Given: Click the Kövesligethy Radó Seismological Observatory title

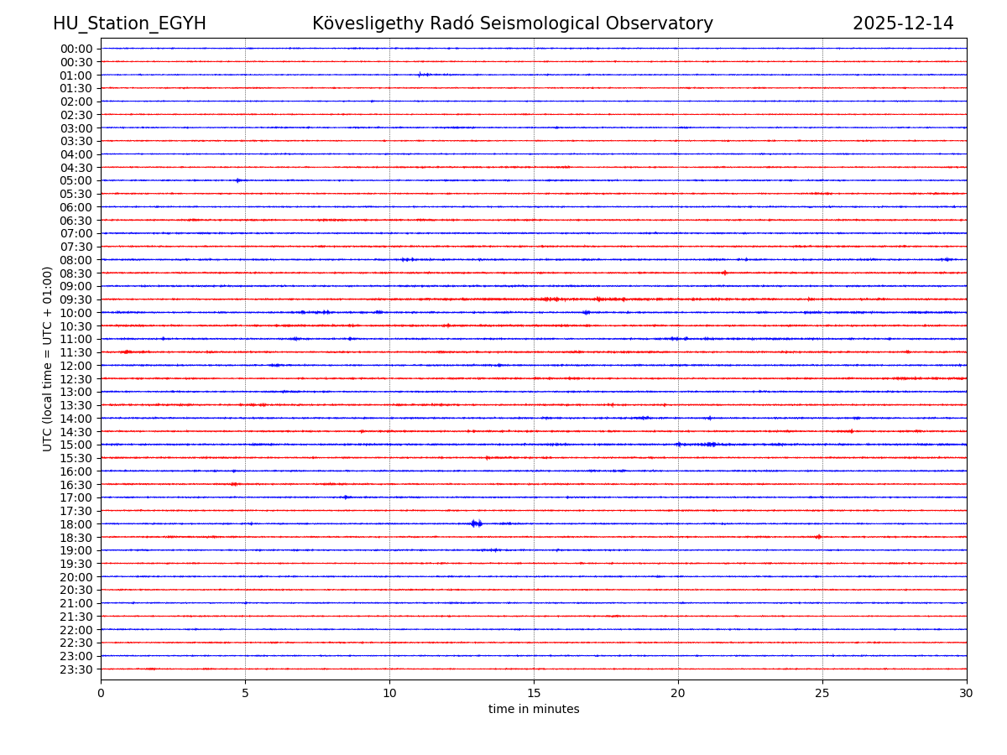Looking at the screenshot, I should tap(512, 23).
